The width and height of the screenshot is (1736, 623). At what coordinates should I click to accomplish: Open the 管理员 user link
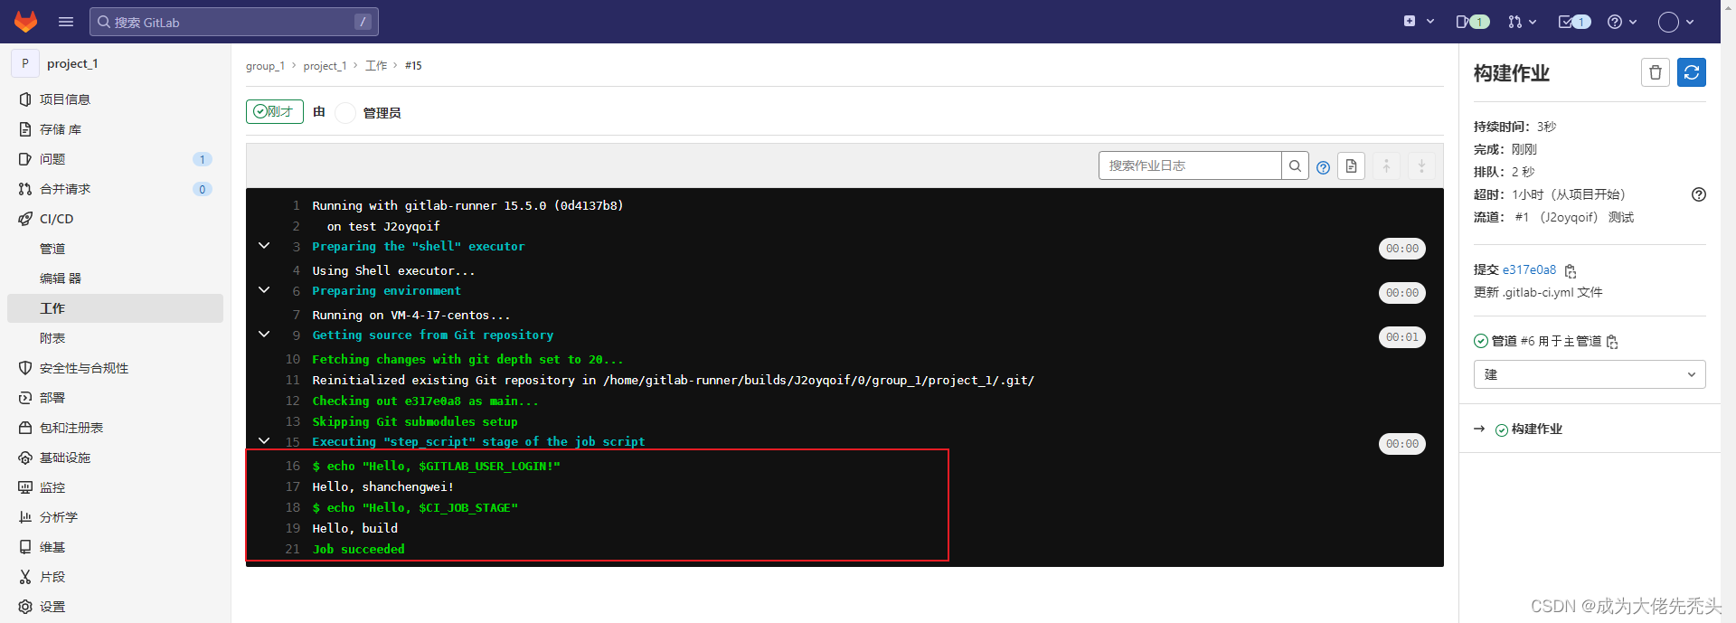coord(382,113)
